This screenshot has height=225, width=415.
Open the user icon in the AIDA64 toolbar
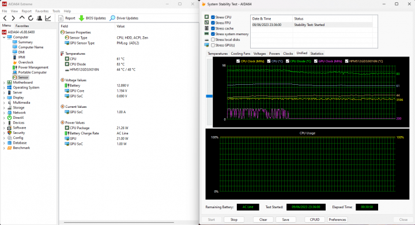pyautogui.click(x=39, y=18)
